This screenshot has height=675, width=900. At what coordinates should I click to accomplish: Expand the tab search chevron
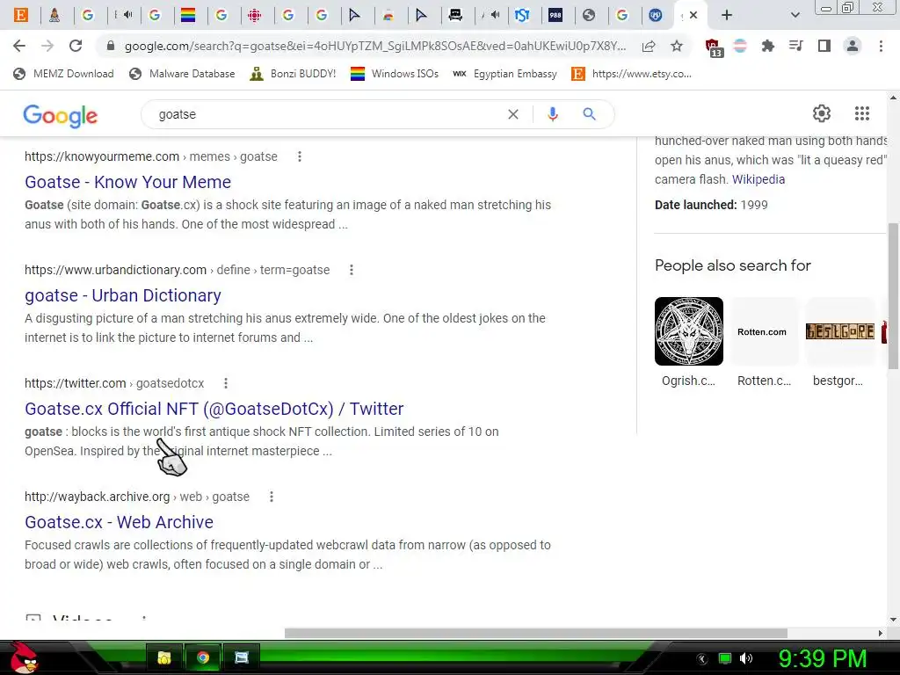point(795,15)
